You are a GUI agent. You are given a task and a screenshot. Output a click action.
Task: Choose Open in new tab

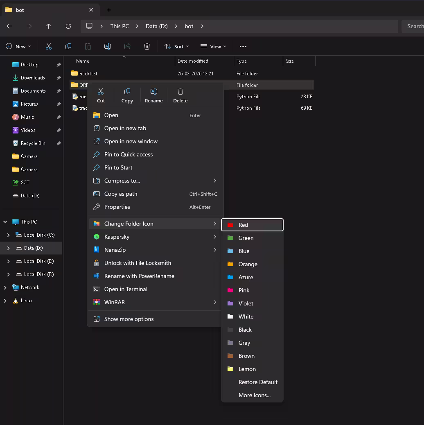click(155, 128)
